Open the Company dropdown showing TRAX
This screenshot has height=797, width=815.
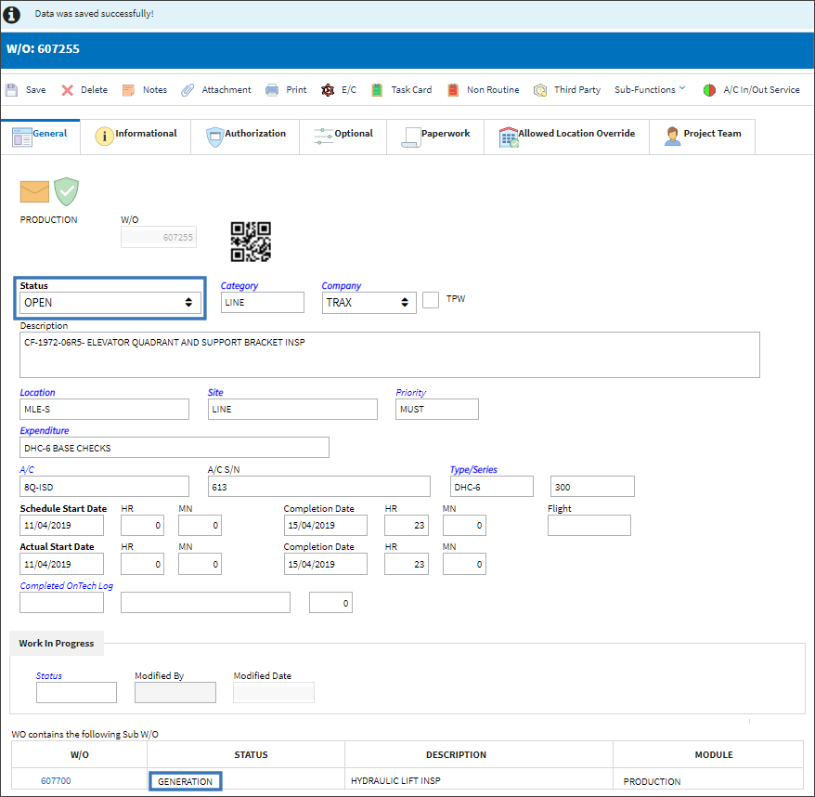coord(369,303)
